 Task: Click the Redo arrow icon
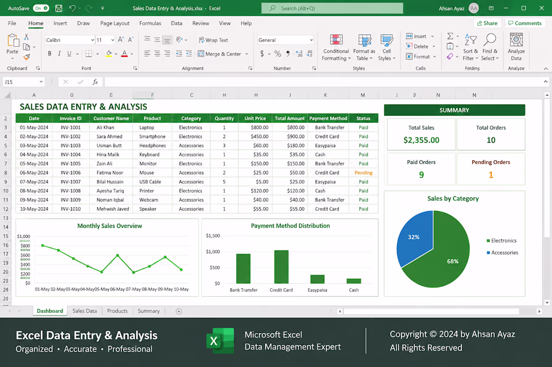89,8
